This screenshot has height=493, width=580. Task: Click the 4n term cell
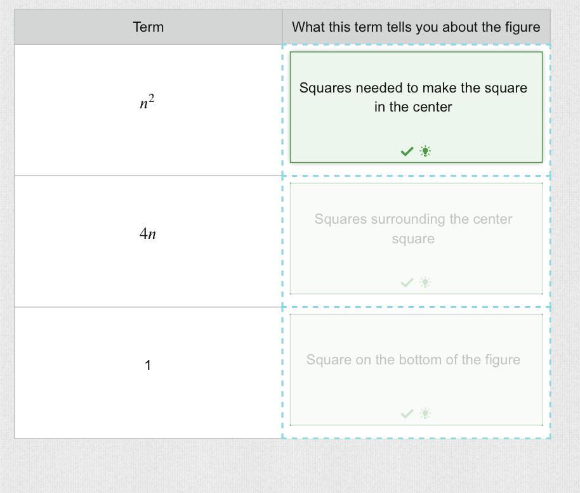pyautogui.click(x=148, y=241)
